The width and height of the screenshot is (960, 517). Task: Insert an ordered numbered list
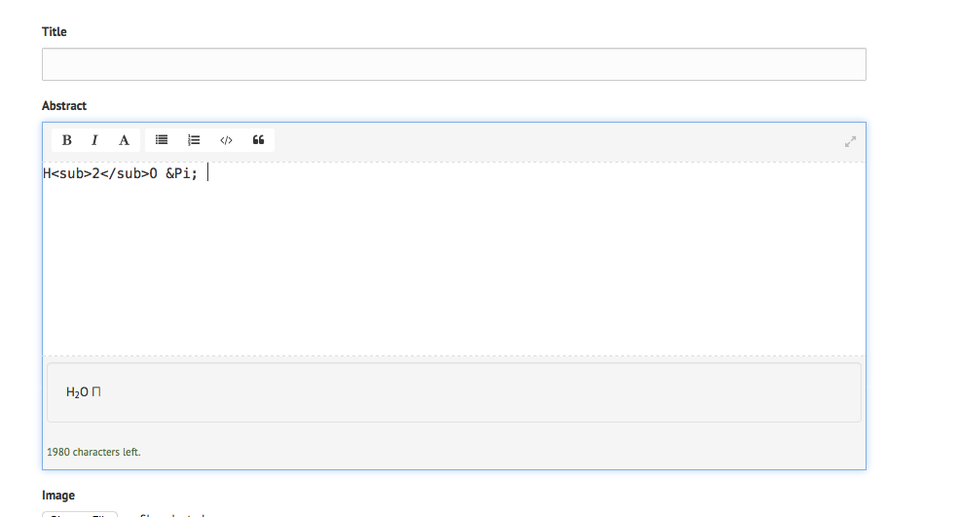pos(193,140)
